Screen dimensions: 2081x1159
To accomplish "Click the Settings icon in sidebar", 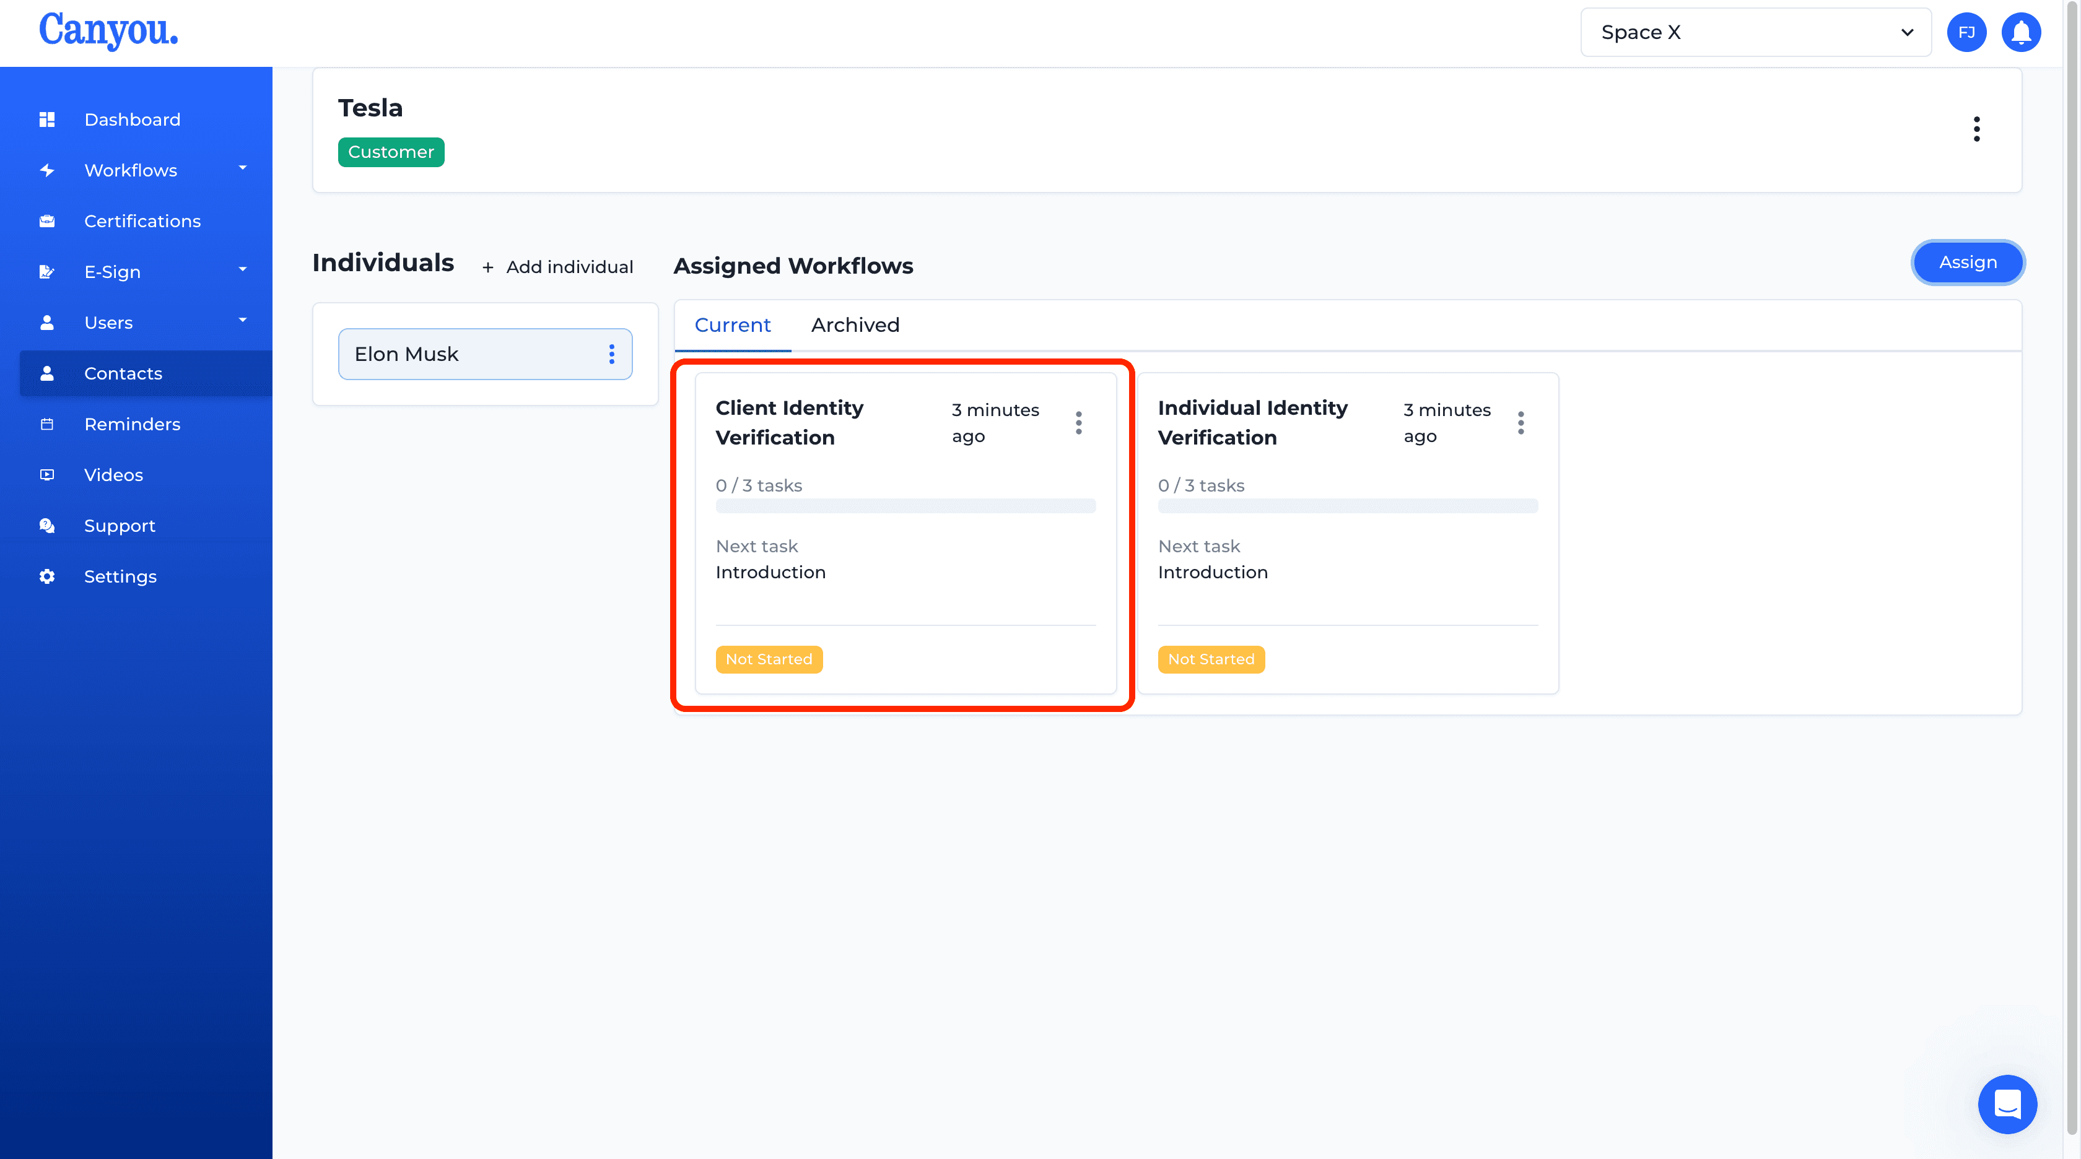I will point(47,576).
